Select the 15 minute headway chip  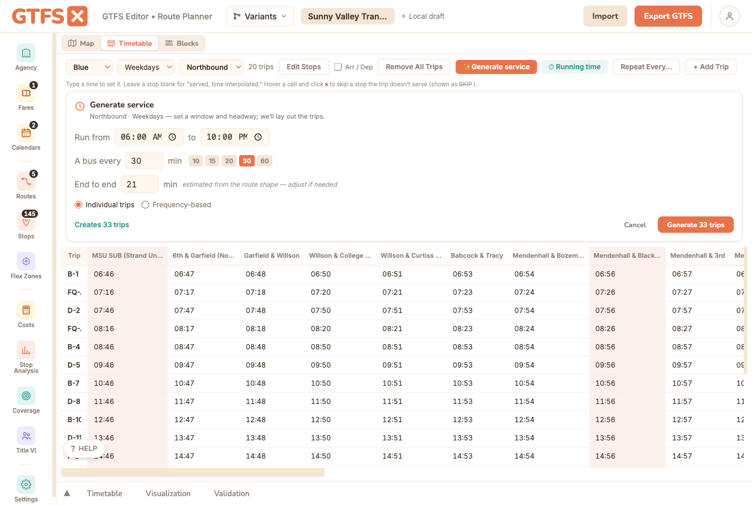(x=213, y=161)
